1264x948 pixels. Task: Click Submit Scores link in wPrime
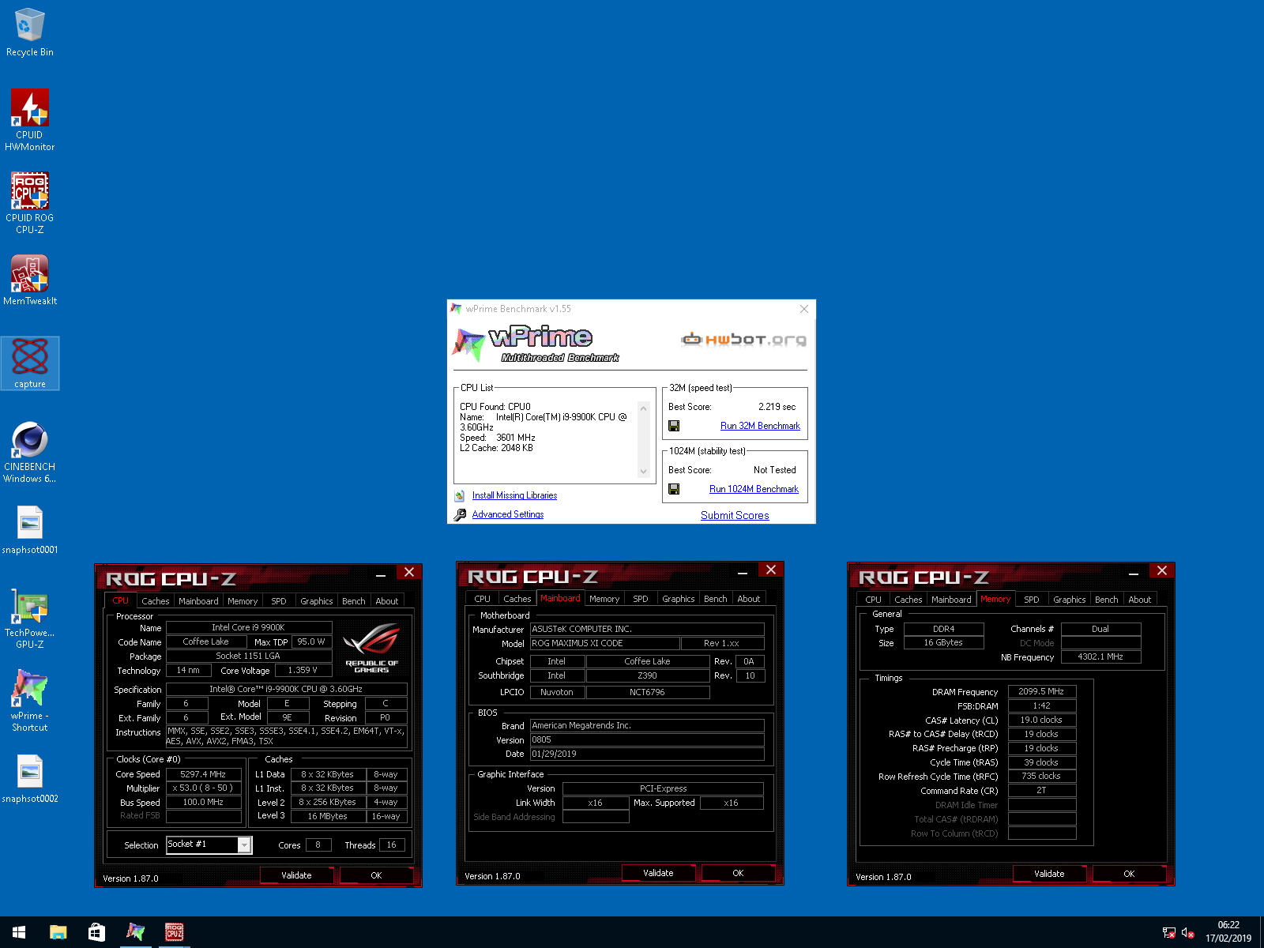735,515
